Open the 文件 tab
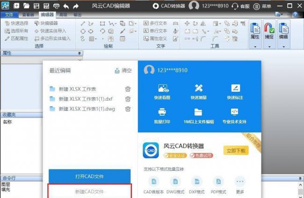Screen dimensions: 304x198 pyautogui.click(x=9, y=15)
